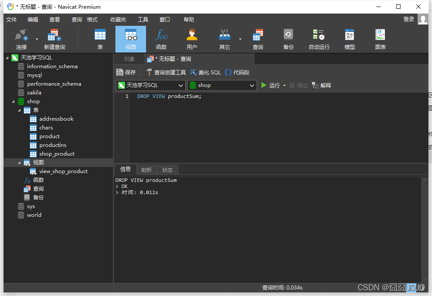Open the shop database dropdown
Screen dimensions: 432x296
tap(222, 85)
